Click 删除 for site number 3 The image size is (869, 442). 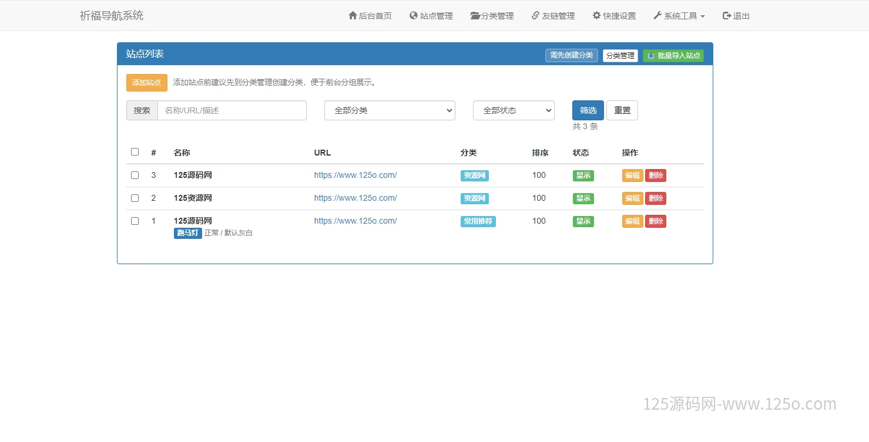point(656,176)
